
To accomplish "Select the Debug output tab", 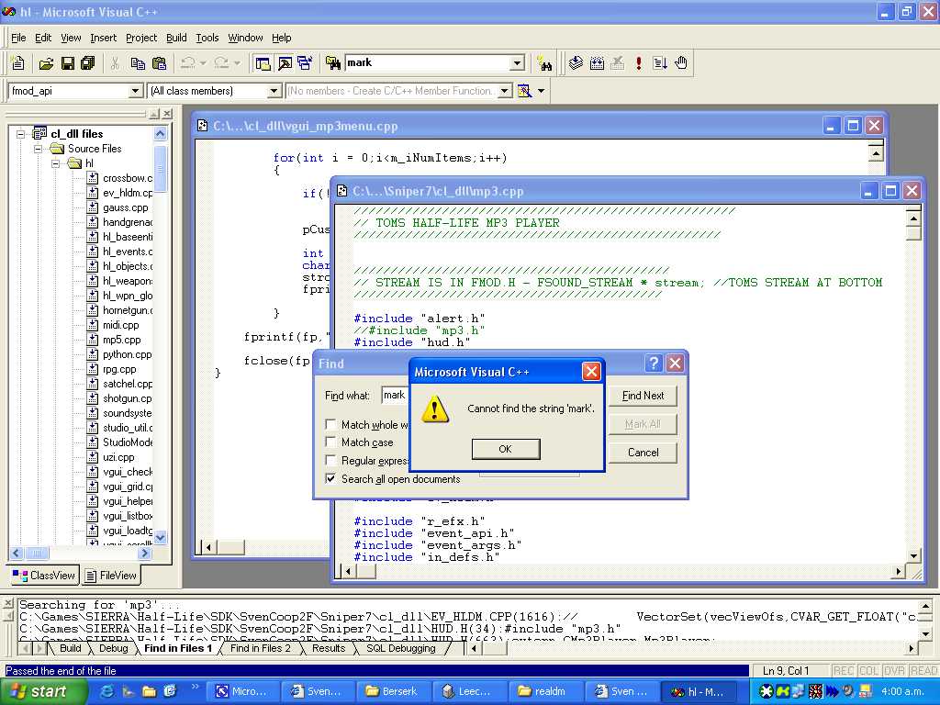I will (x=113, y=648).
